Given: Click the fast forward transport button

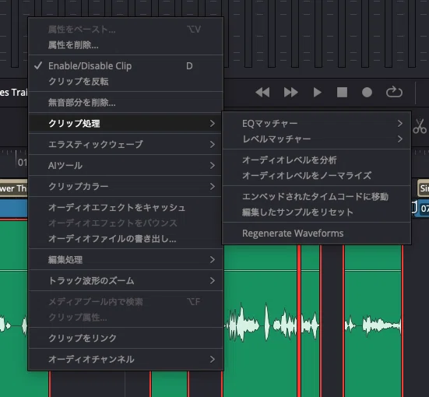Looking at the screenshot, I should (291, 93).
